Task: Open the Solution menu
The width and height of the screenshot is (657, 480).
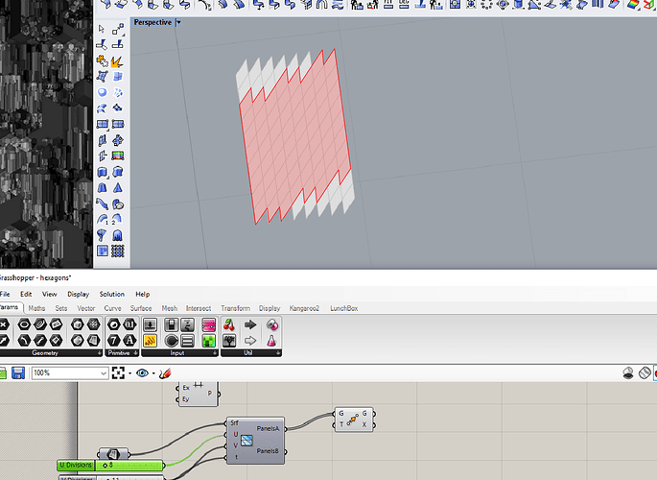Action: pyautogui.click(x=112, y=295)
